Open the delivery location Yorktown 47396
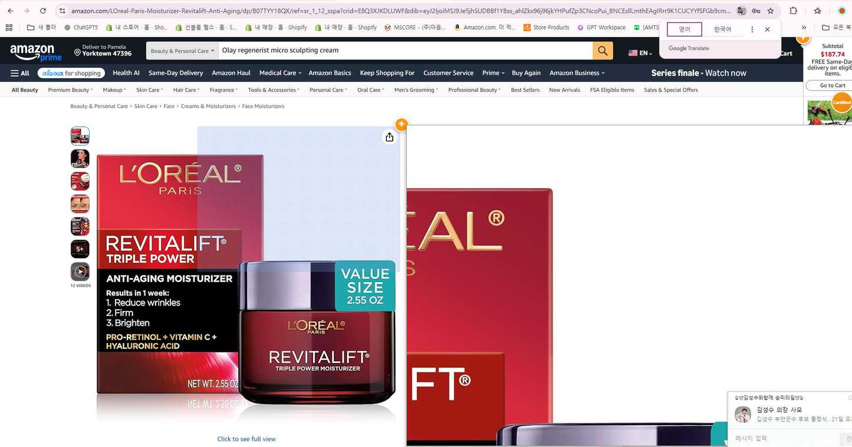The image size is (852, 447). 103,51
